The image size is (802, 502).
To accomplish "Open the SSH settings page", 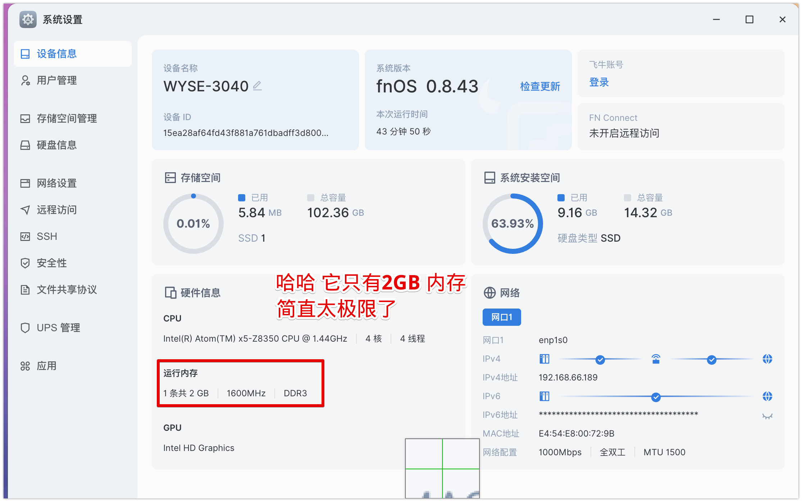I will (47, 236).
